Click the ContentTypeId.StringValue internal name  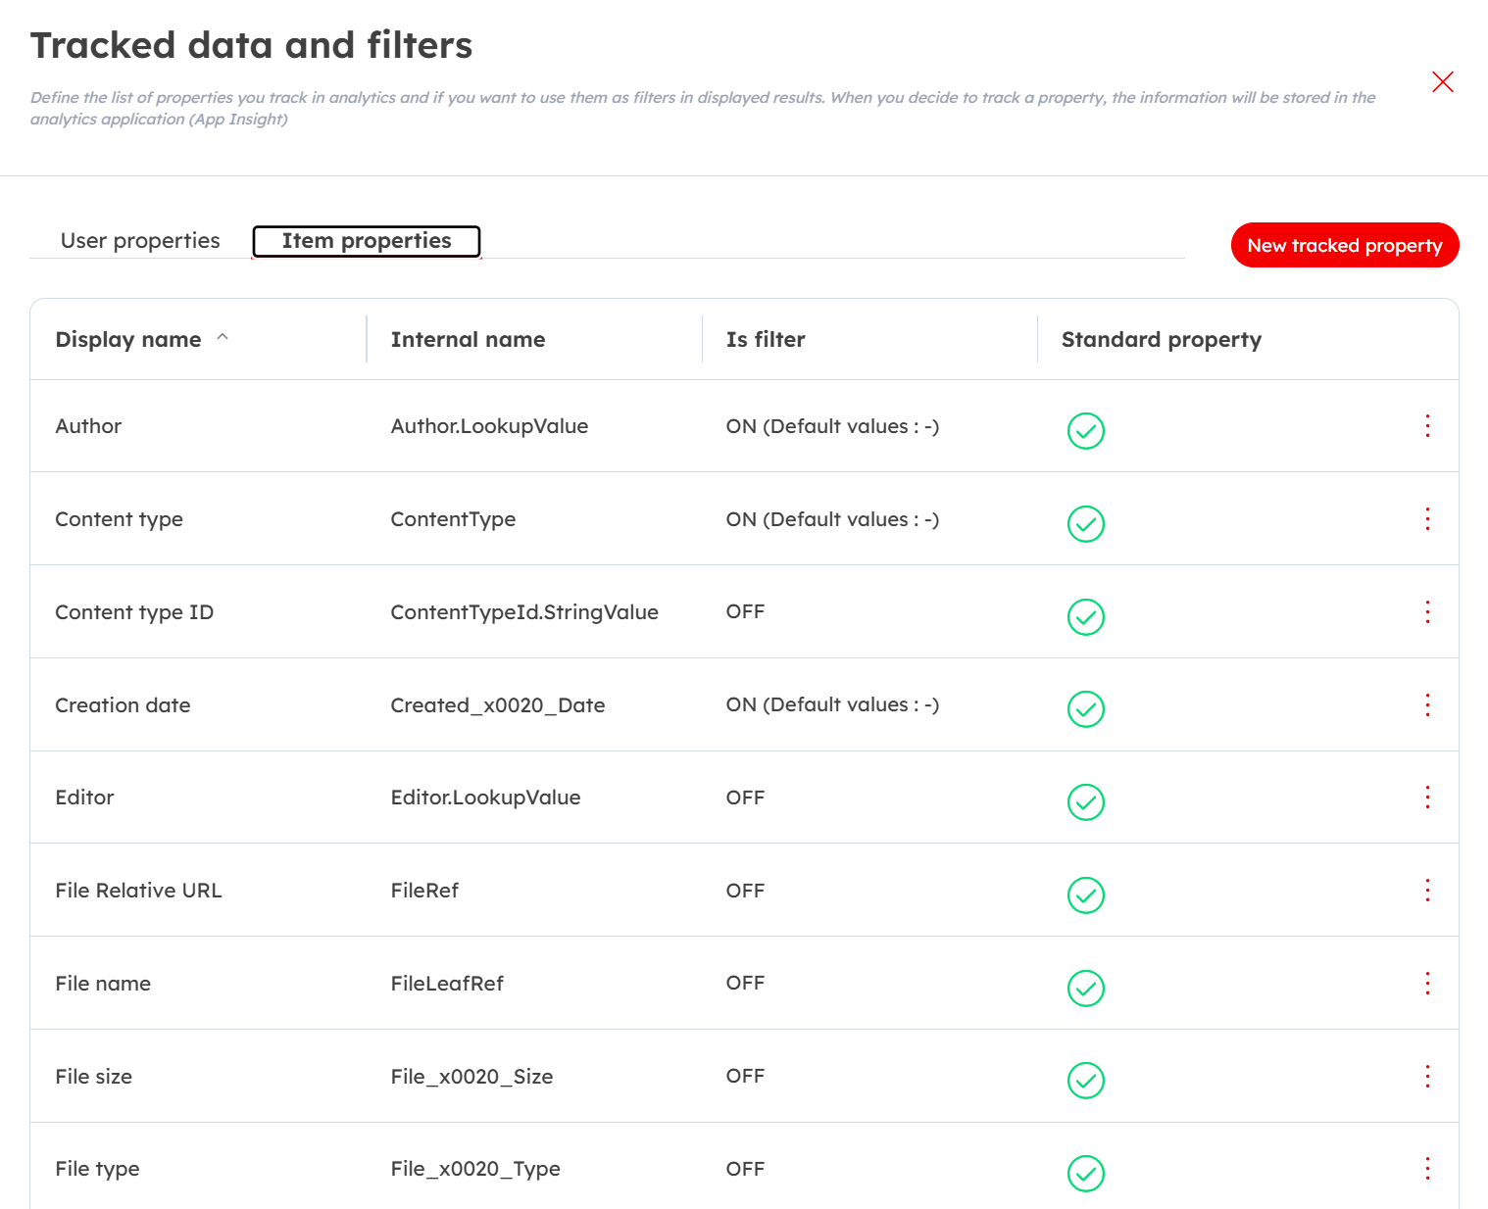pos(524,612)
